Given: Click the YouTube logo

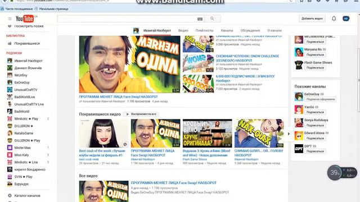Looking at the screenshot, I should [x=25, y=19].
